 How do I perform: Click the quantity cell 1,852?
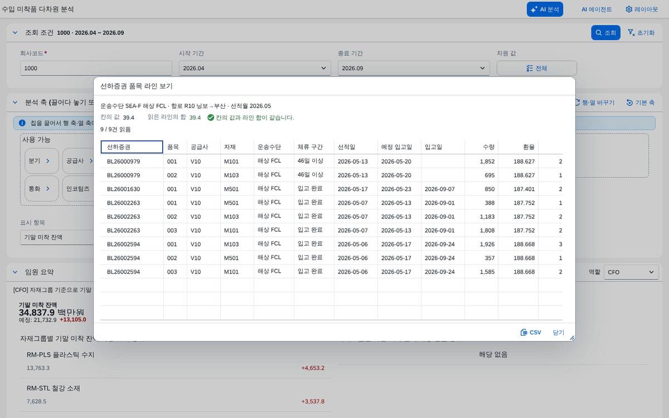tap(482, 161)
